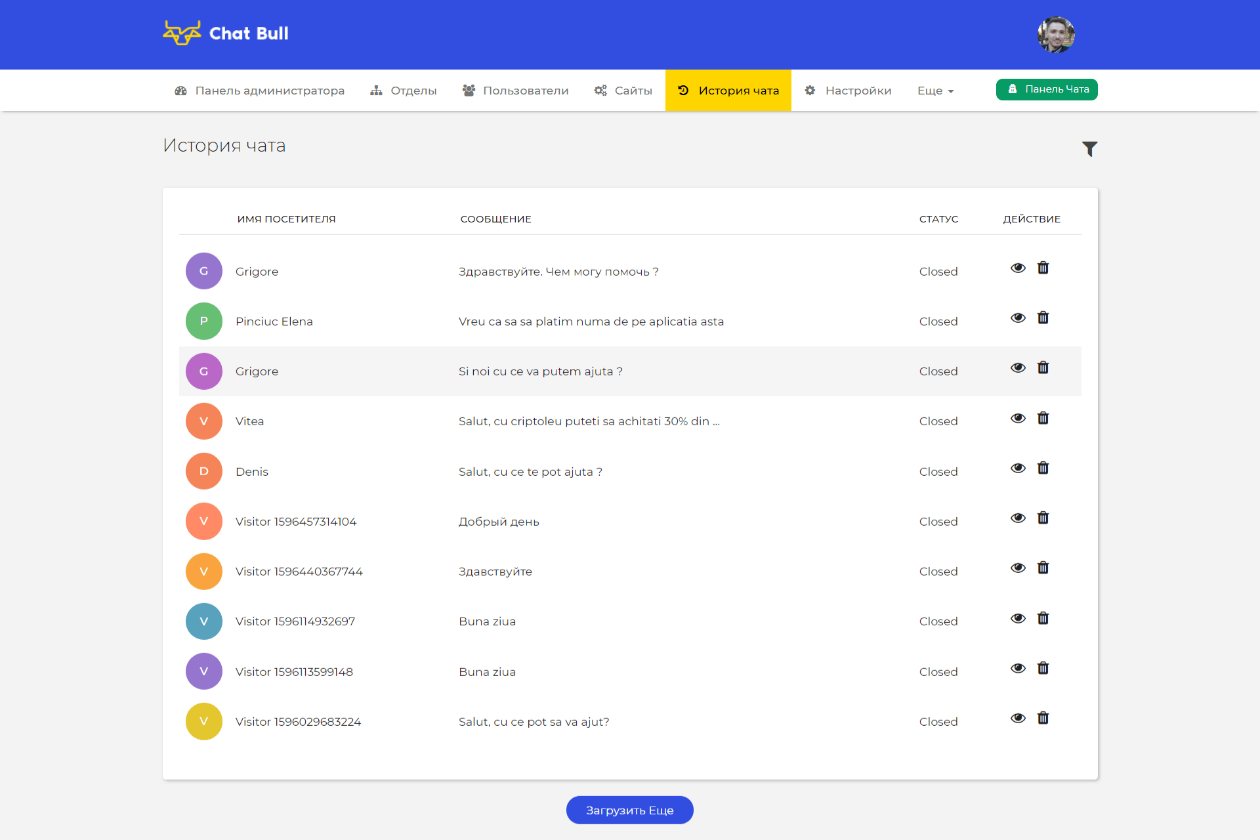Screen dimensions: 1260x840
Task: Click the Chat Bull logo
Action: (226, 33)
